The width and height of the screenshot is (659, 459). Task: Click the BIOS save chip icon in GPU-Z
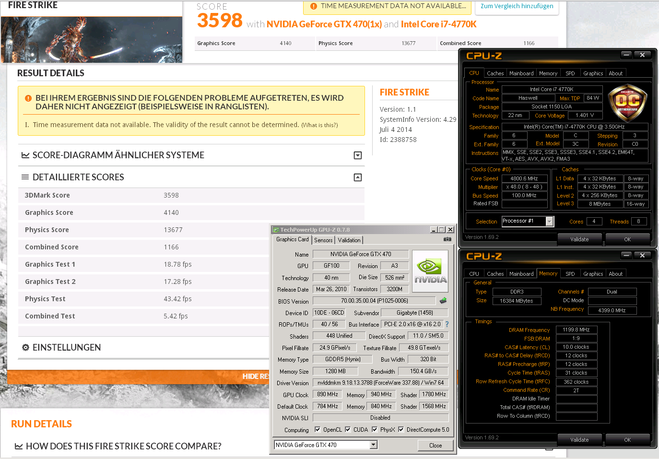[x=443, y=301]
